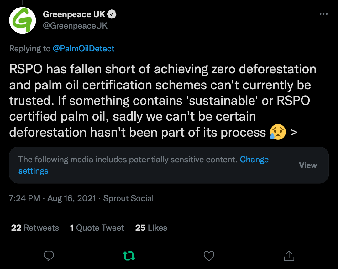Click the crying emoji in the tweet

pyautogui.click(x=278, y=132)
